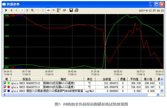Step forward with single right arrow
167x108 pixels.
(x=22, y=10)
